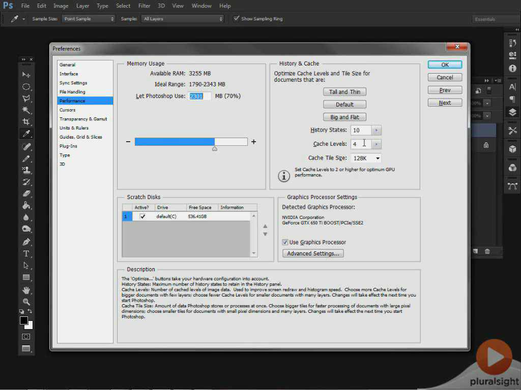
Task: Increase memory with plus button
Action: [x=254, y=142]
